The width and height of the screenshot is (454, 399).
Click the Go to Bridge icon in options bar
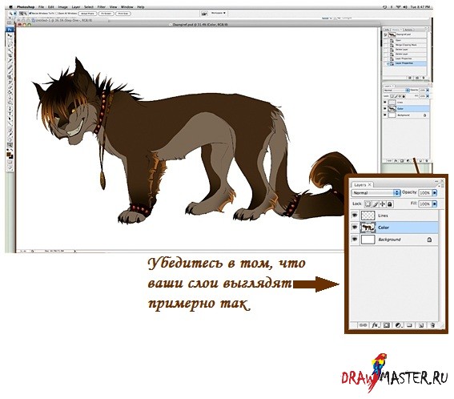pos(204,14)
